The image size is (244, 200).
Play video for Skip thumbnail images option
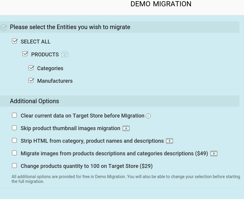(126, 128)
